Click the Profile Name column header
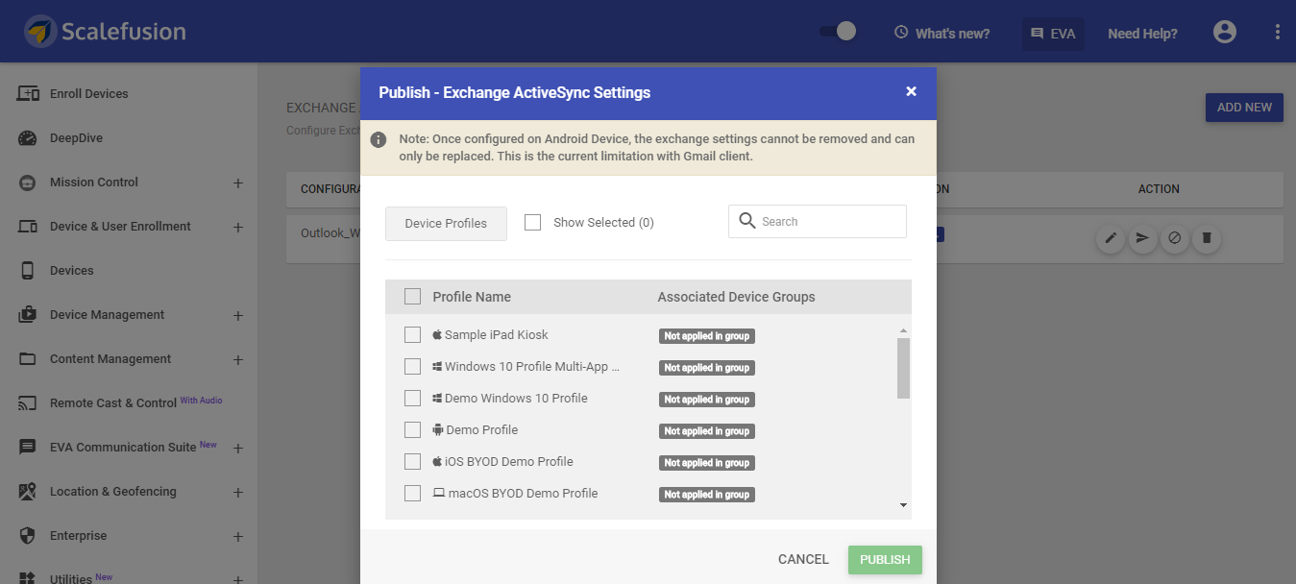The height and width of the screenshot is (584, 1296). coord(472,297)
